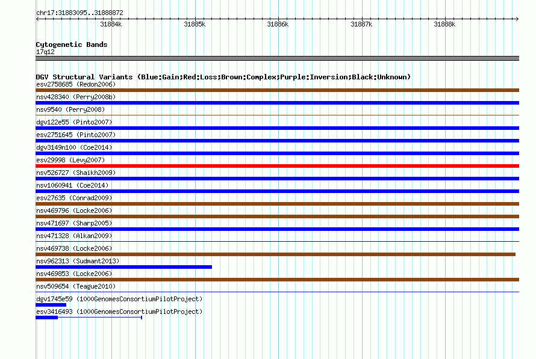Click the nsv469853 (Locke2006) label
This screenshot has height=359, width=536.
click(x=74, y=274)
